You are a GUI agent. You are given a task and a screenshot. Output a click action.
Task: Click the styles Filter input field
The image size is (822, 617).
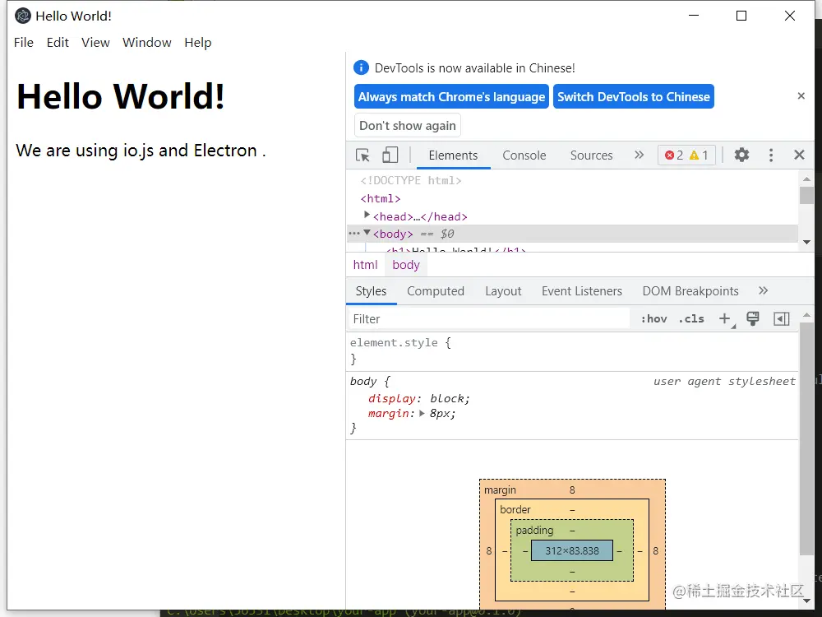pyautogui.click(x=488, y=318)
